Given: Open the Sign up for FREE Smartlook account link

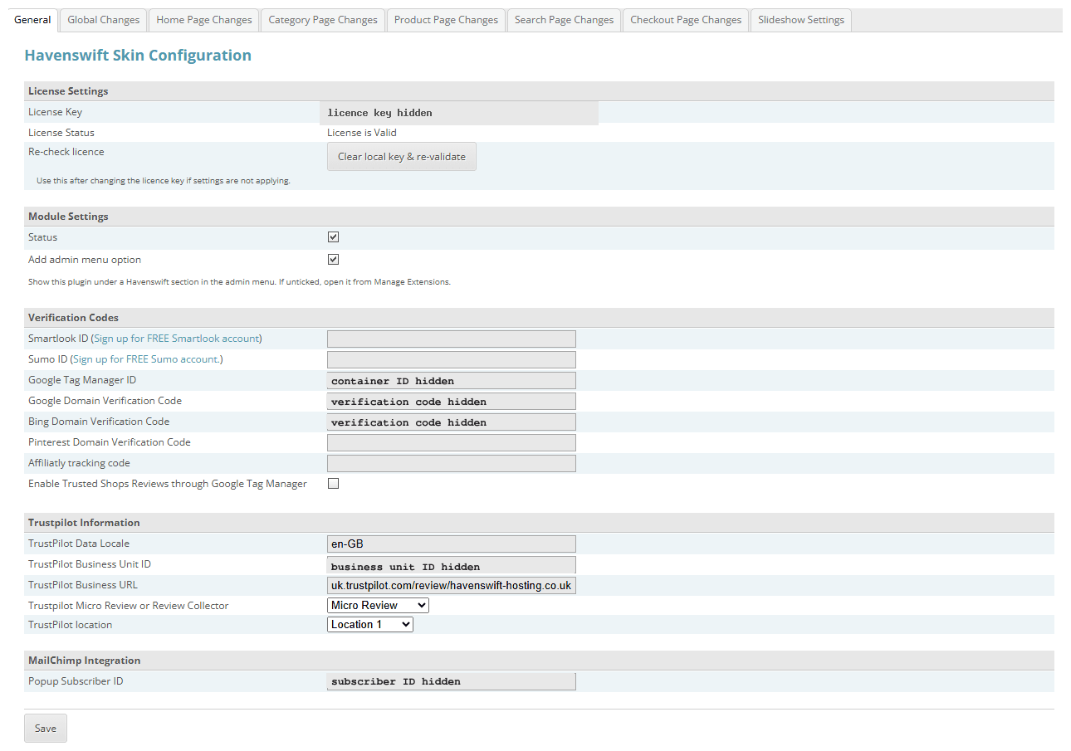Looking at the screenshot, I should (x=177, y=339).
